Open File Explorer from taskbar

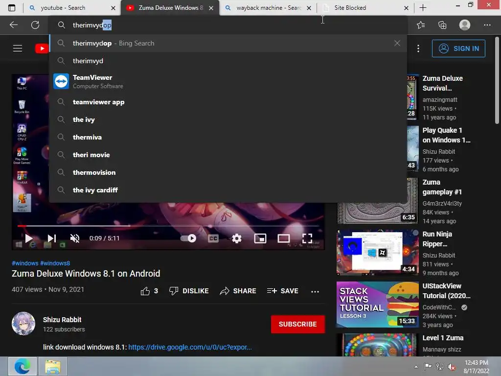click(x=53, y=366)
